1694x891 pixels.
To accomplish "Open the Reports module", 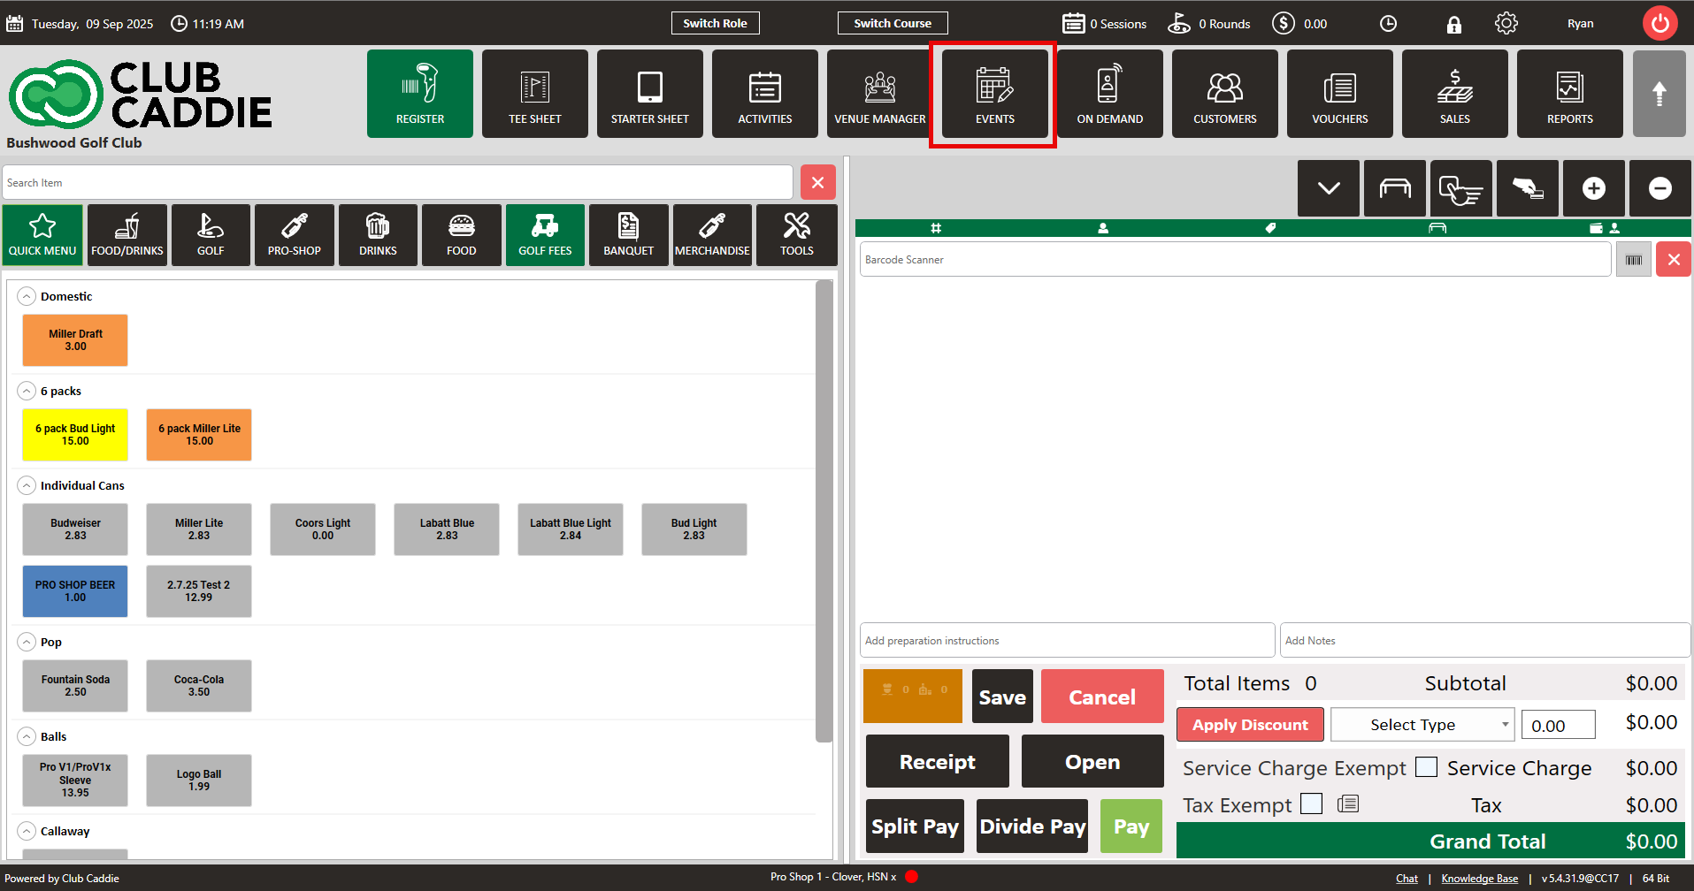I will click(1570, 94).
